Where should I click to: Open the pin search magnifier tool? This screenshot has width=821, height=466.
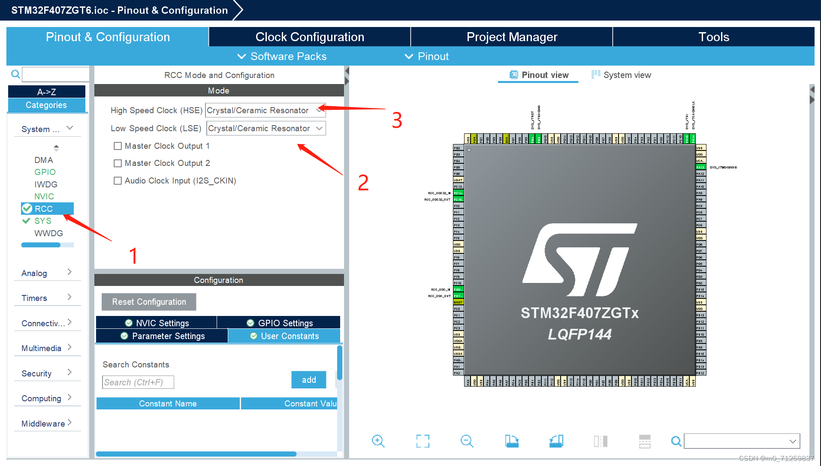pyautogui.click(x=676, y=441)
